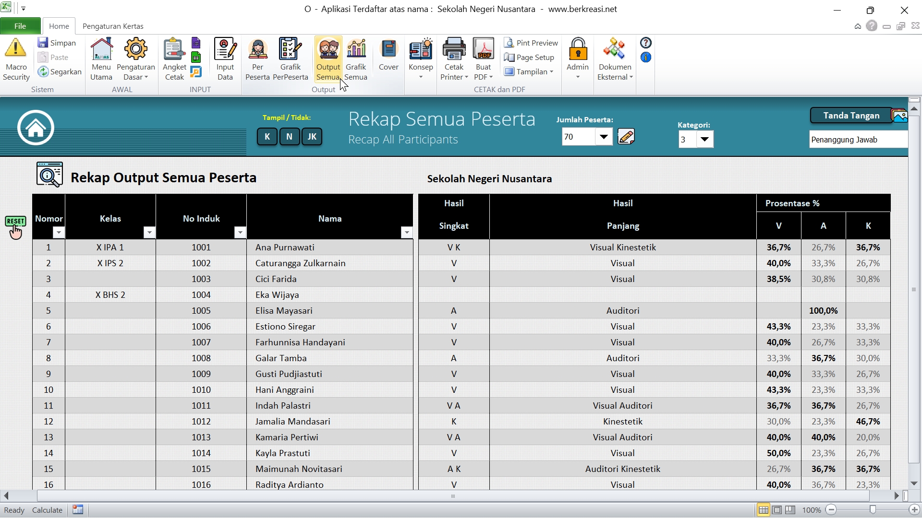
Task: Click Buat PDF icon
Action: [x=483, y=50]
